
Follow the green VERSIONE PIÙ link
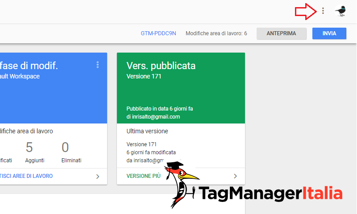143,176
